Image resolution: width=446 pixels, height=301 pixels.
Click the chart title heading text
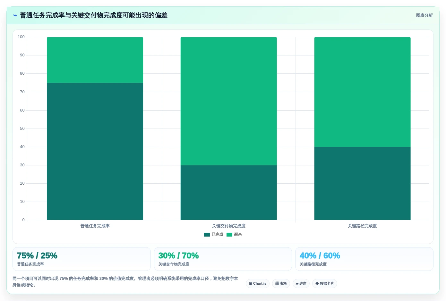(94, 15)
